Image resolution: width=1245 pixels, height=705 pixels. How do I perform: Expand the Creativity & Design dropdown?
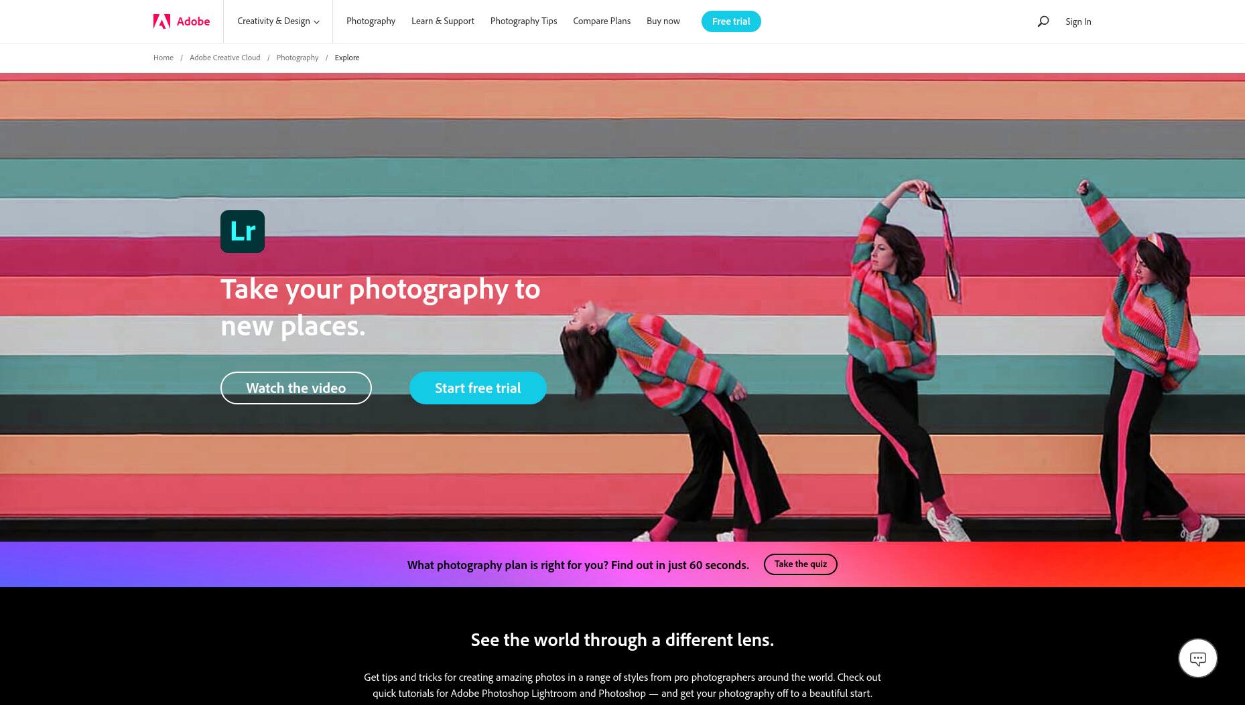(x=278, y=21)
